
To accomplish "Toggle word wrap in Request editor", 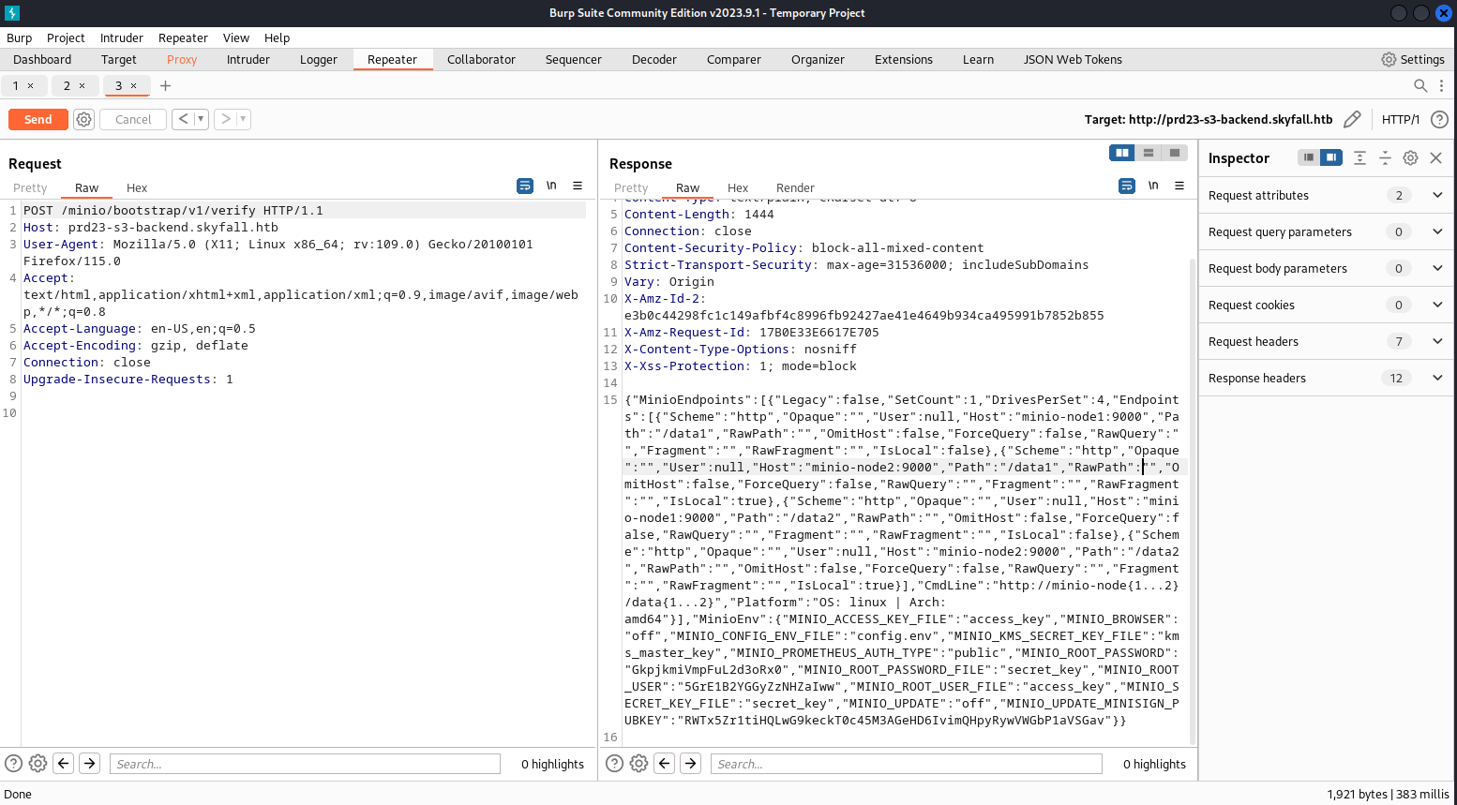I will pyautogui.click(x=525, y=186).
